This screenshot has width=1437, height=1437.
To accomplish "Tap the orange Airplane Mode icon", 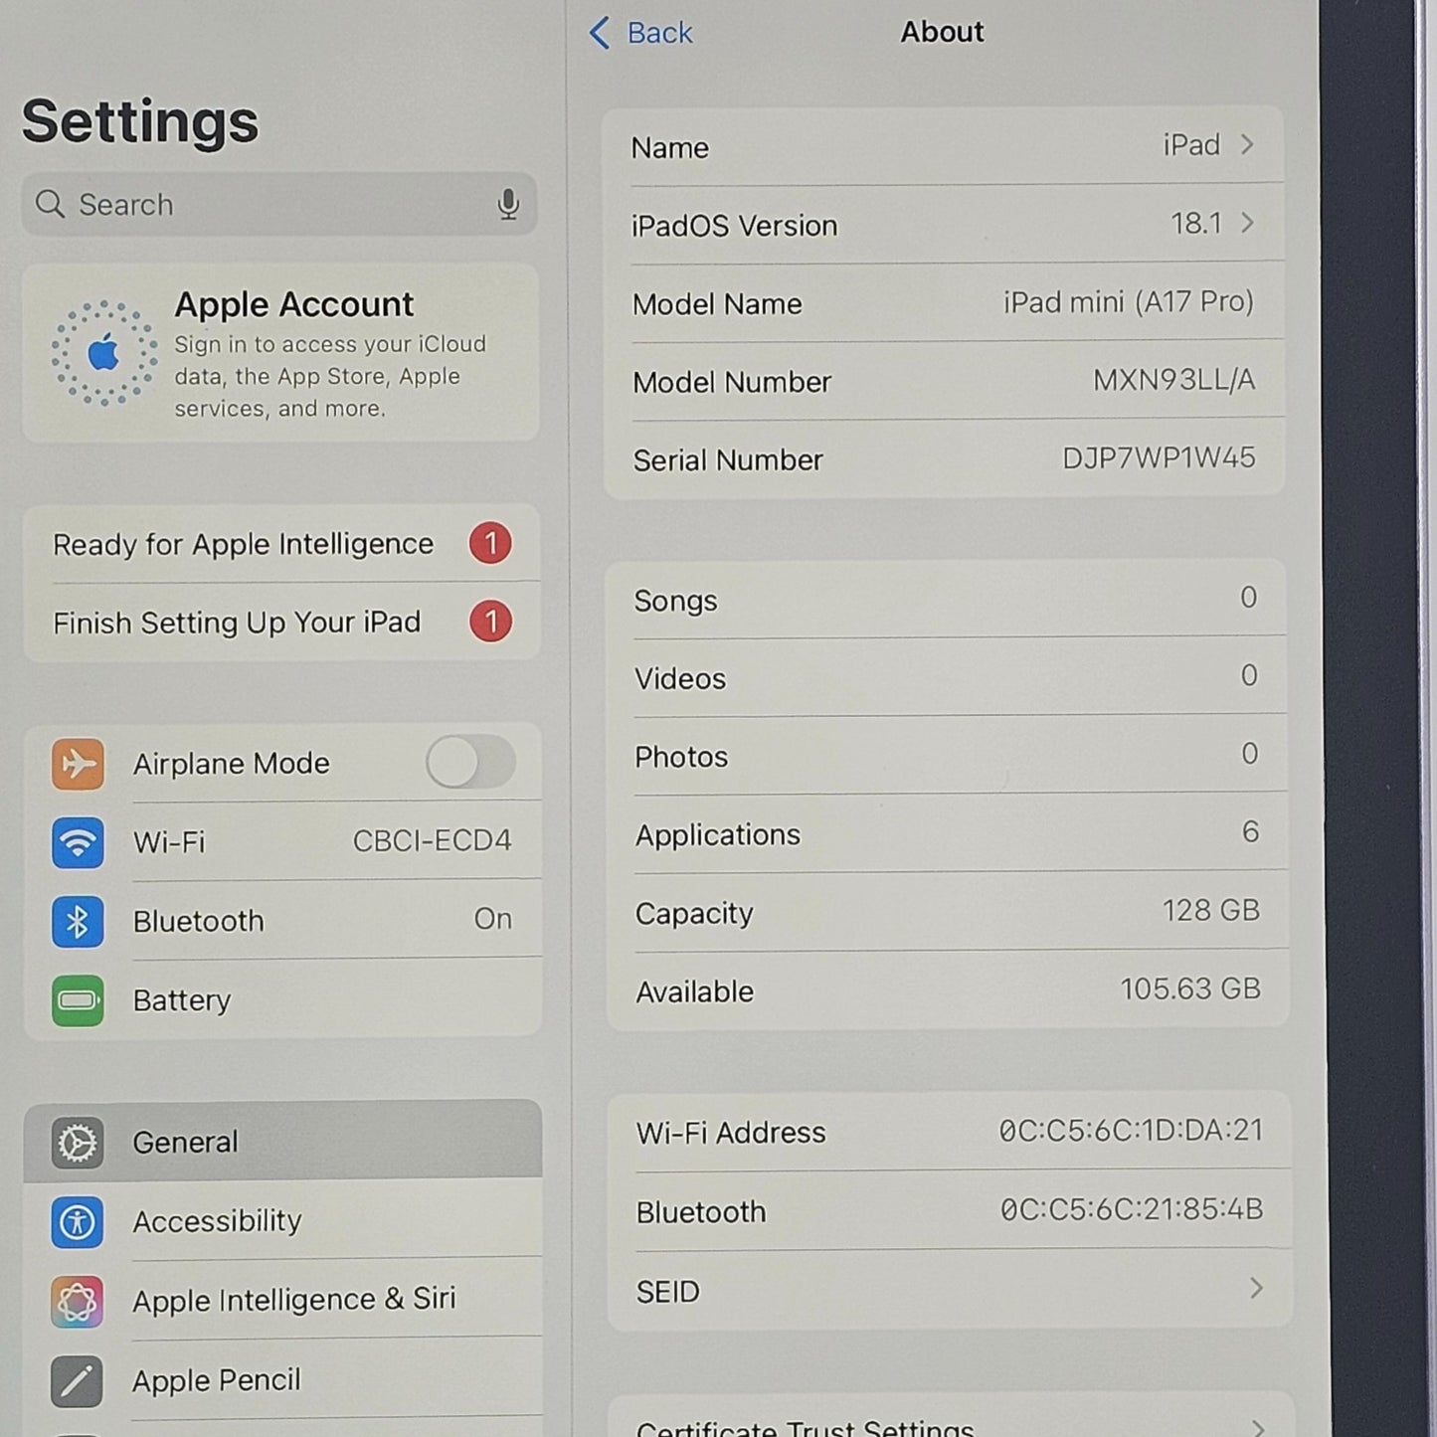I will 78,764.
